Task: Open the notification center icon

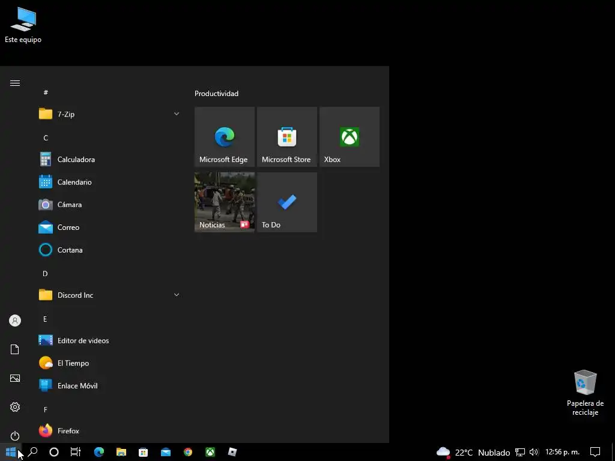Action: coord(595,452)
